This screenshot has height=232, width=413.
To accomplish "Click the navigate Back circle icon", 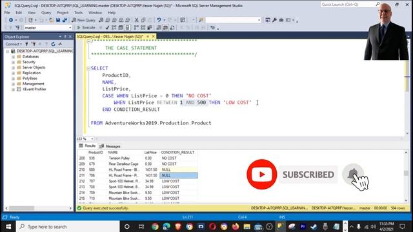I will tap(11, 20).
